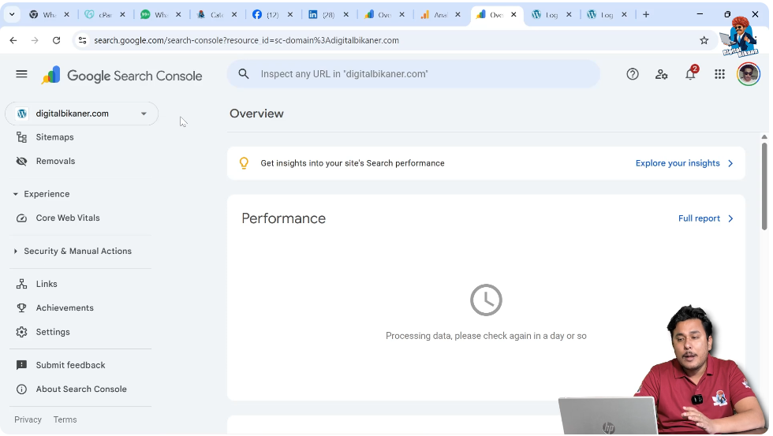Open a new browser tab

[646, 14]
